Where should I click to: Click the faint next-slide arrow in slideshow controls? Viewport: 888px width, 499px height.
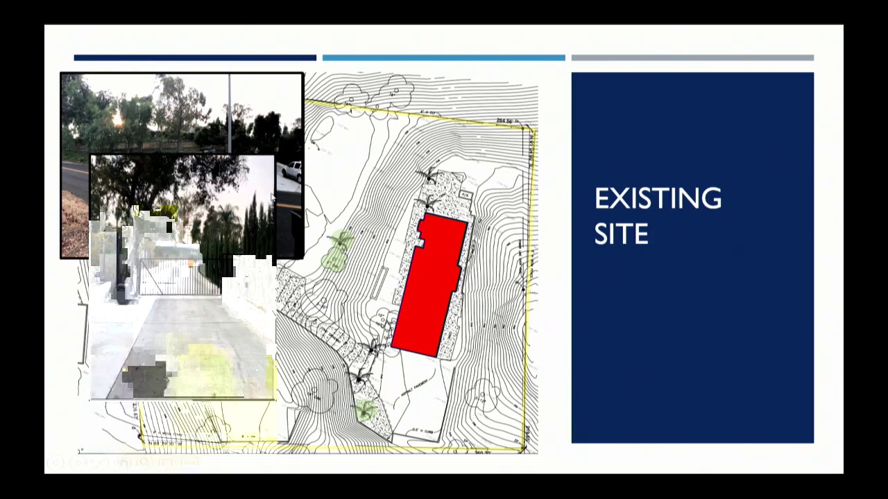pos(77,462)
